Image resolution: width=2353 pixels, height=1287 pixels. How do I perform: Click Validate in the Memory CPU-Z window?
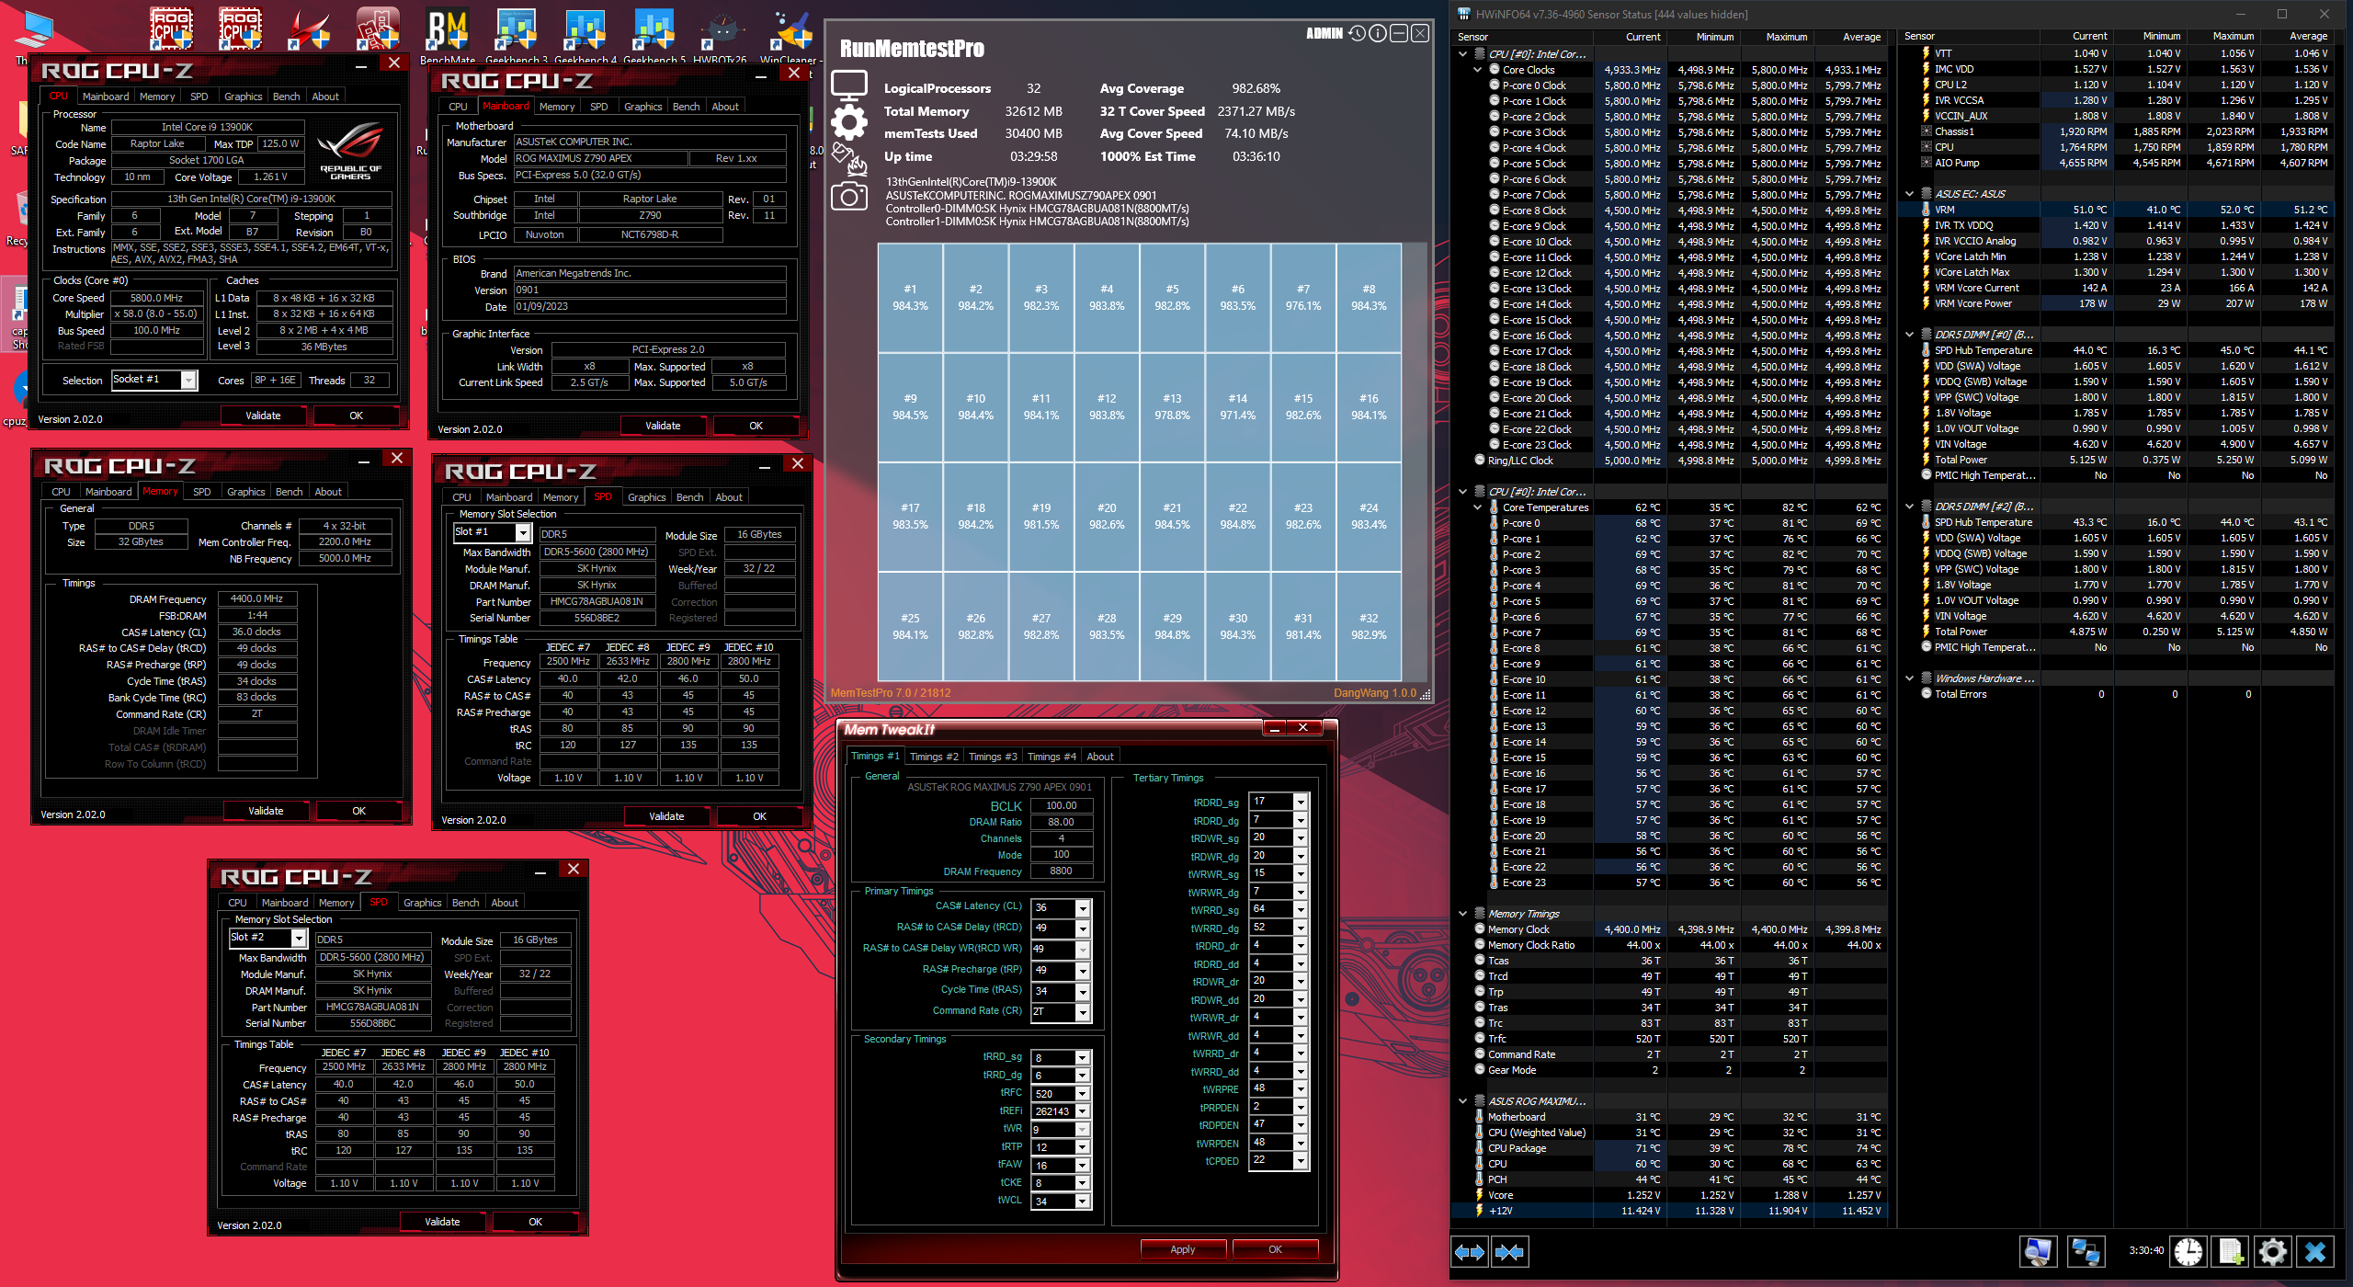[x=266, y=811]
